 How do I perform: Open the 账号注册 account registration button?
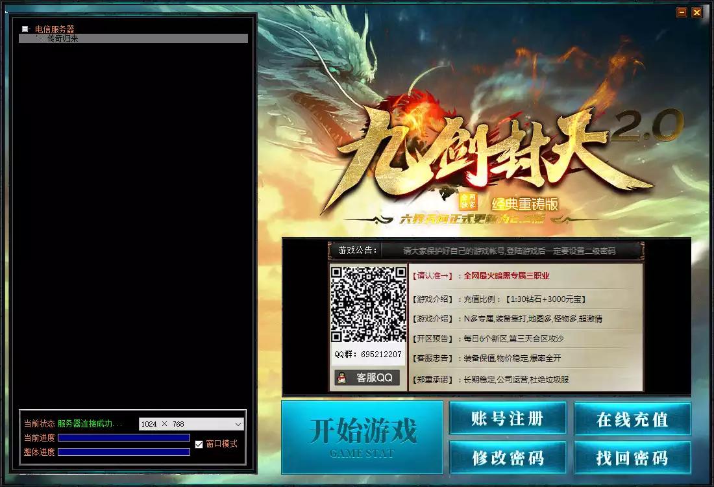point(508,418)
